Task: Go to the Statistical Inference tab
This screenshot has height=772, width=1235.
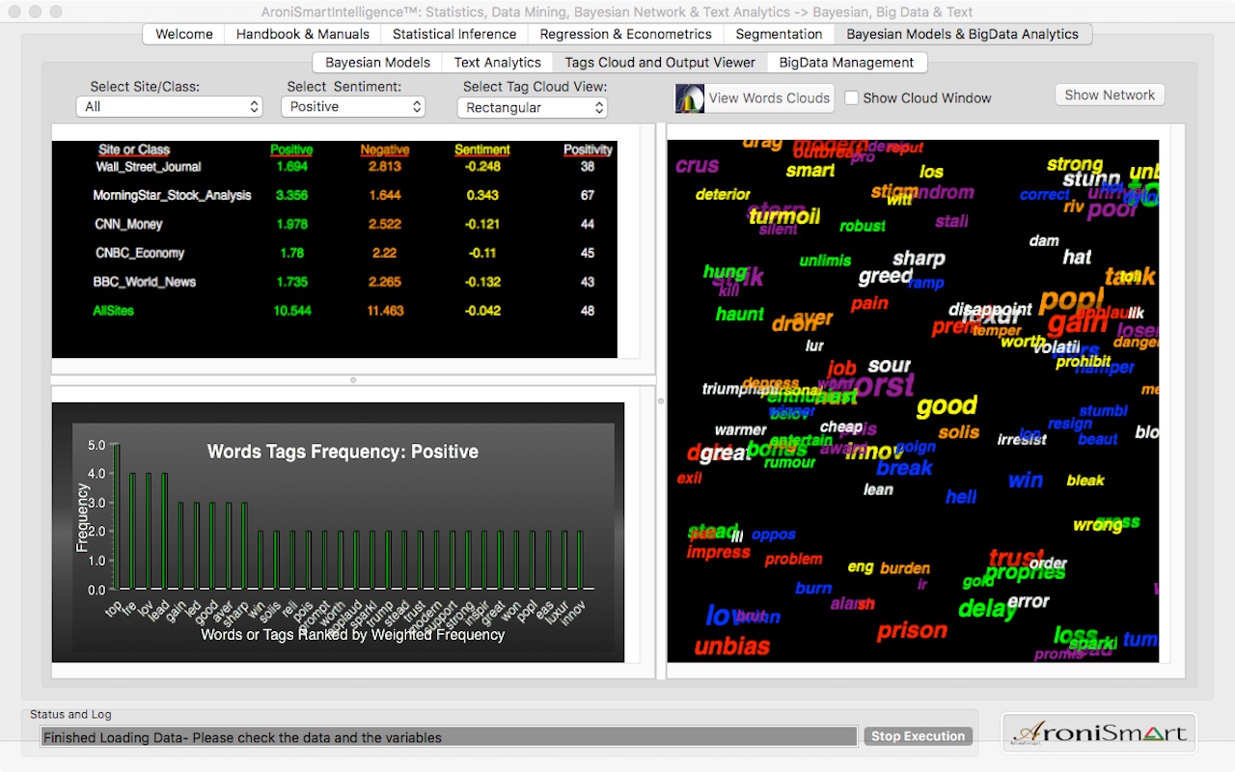Action: tap(454, 34)
